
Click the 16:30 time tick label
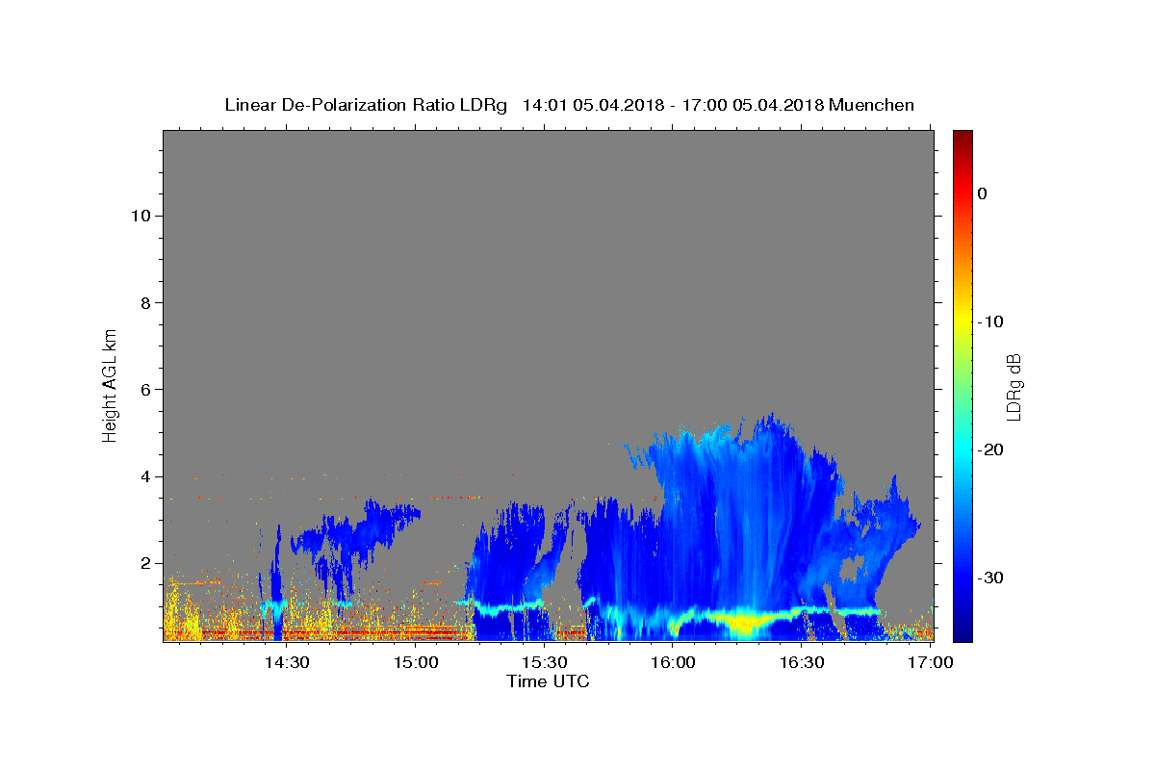[x=801, y=663]
